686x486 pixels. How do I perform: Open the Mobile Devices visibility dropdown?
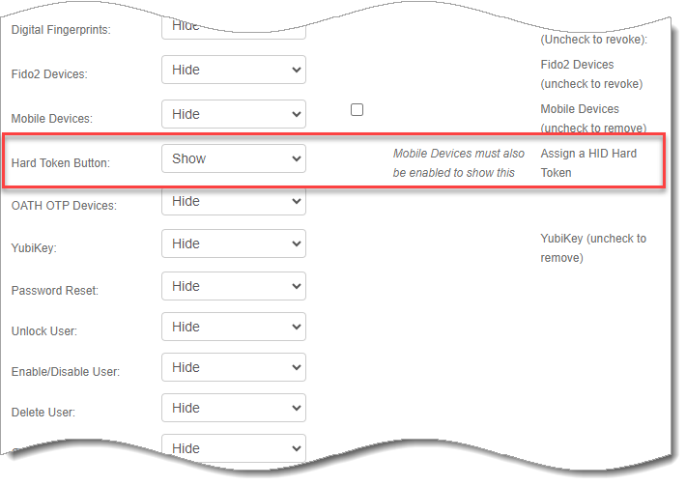point(233,114)
